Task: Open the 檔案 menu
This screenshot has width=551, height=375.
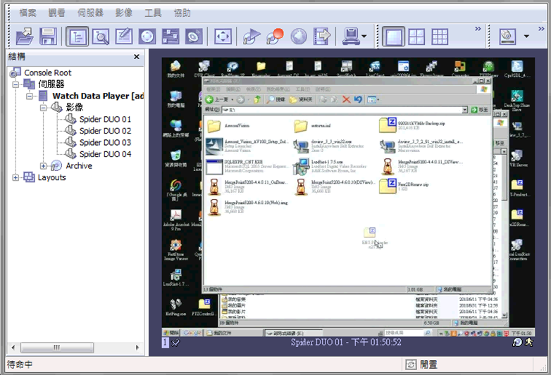Action: 28,13
